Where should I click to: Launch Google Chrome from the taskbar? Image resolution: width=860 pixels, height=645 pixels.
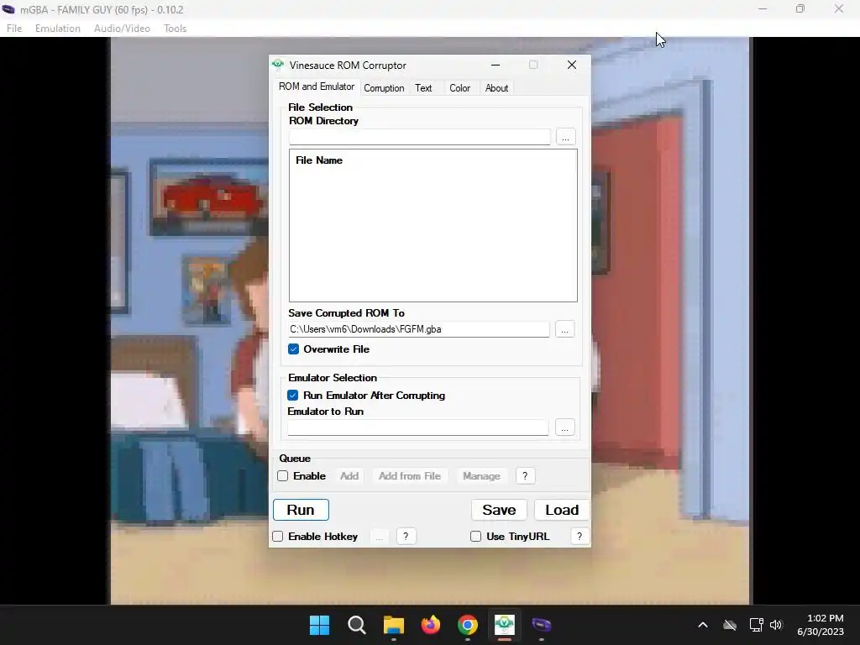coord(467,625)
